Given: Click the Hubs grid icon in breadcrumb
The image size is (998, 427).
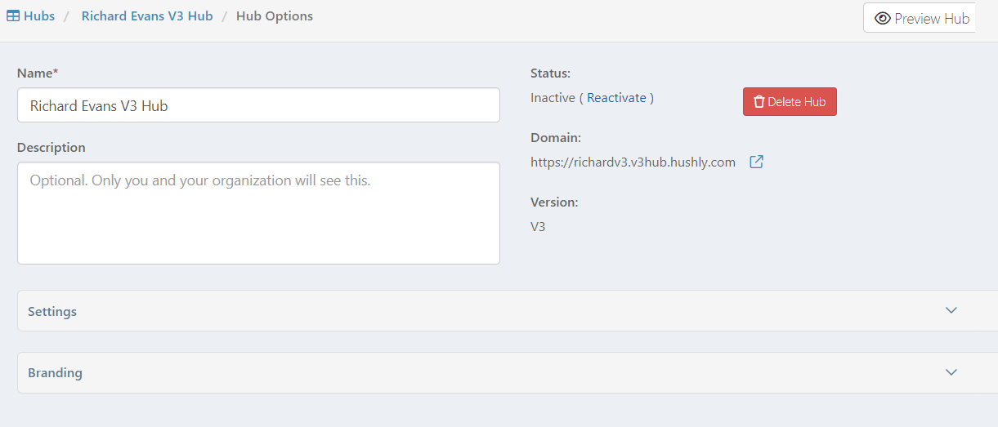Looking at the screenshot, I should point(13,16).
